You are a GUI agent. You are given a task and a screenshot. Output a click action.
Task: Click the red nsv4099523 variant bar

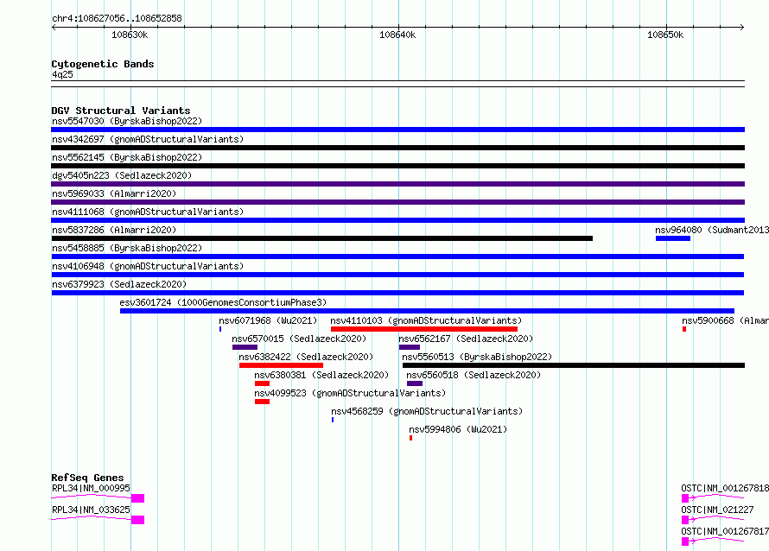coord(263,402)
